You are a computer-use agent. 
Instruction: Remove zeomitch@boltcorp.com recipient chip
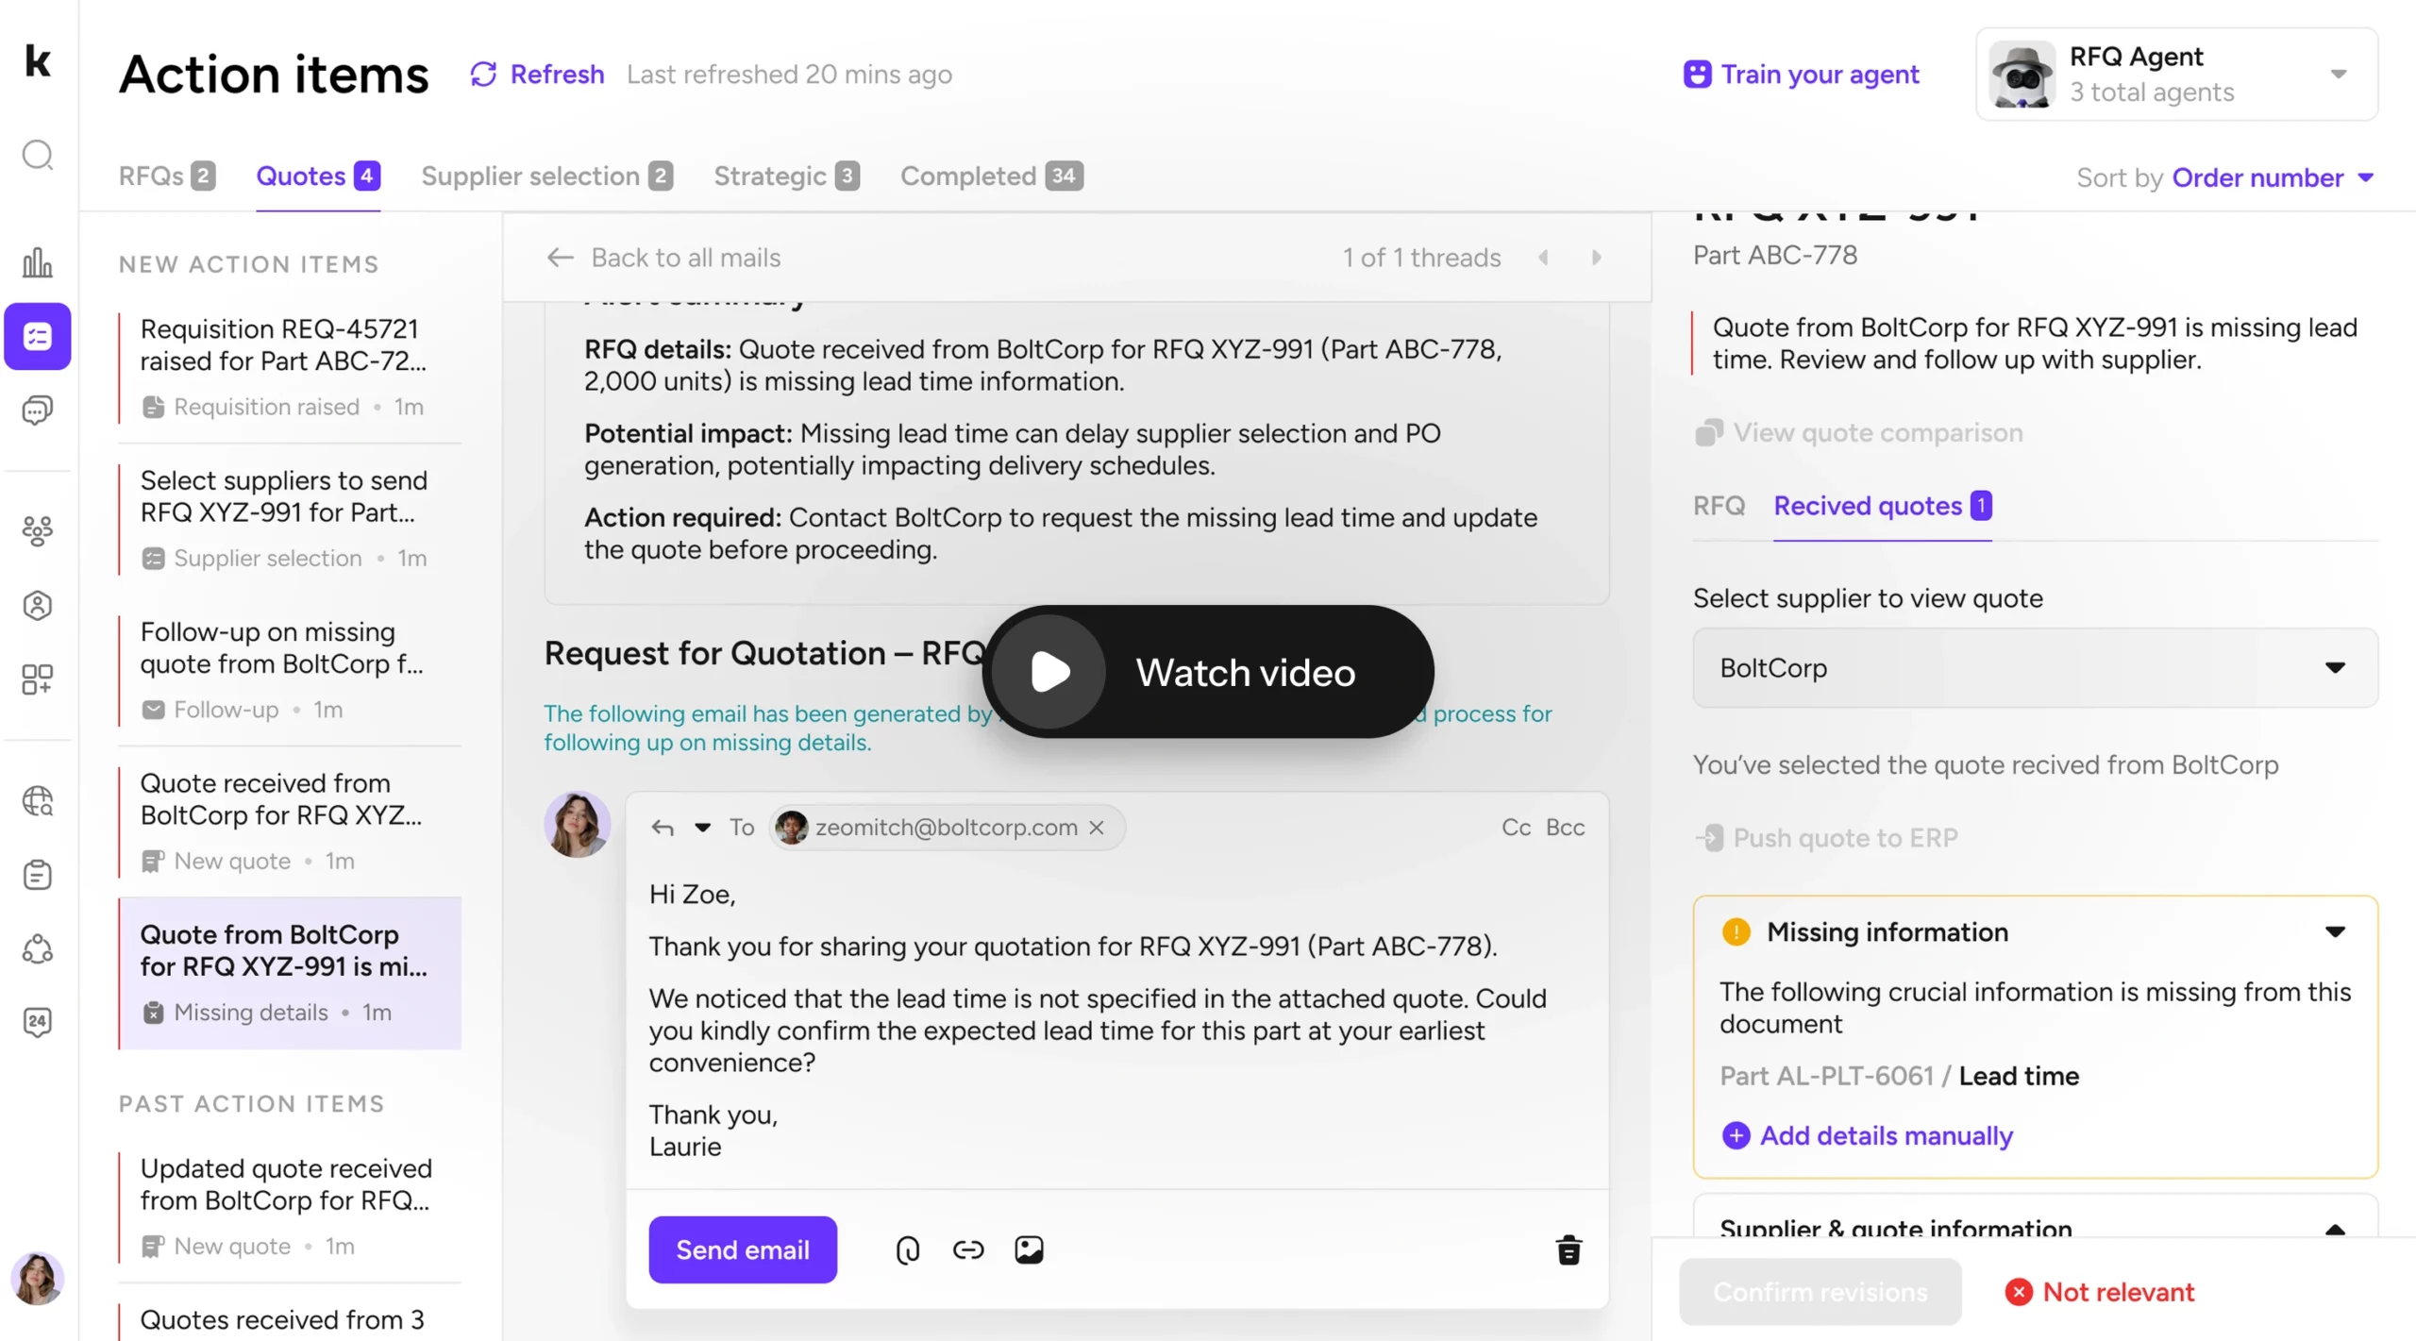[1097, 828]
